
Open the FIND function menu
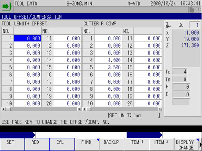click(x=87, y=145)
